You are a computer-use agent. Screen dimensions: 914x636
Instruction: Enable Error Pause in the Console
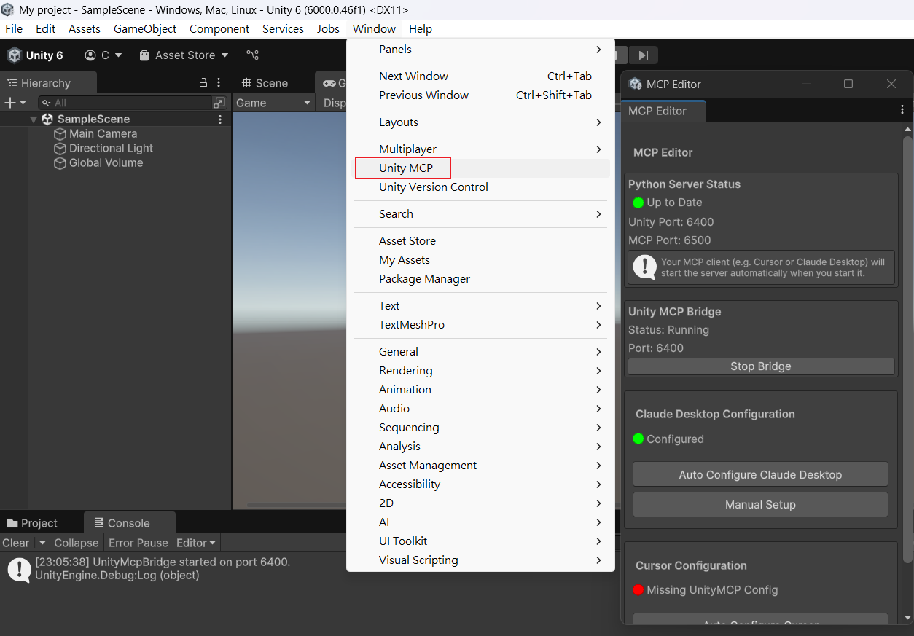[x=138, y=543]
